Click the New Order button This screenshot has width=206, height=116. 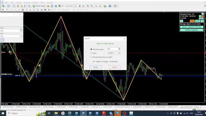point(39,6)
